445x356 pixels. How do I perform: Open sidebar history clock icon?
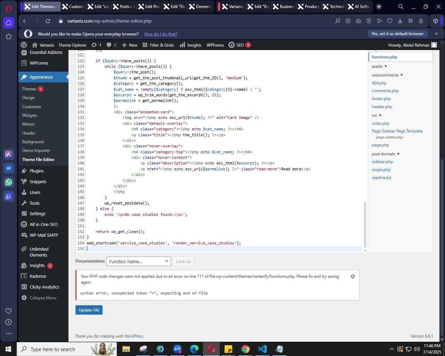[x=9, y=322]
